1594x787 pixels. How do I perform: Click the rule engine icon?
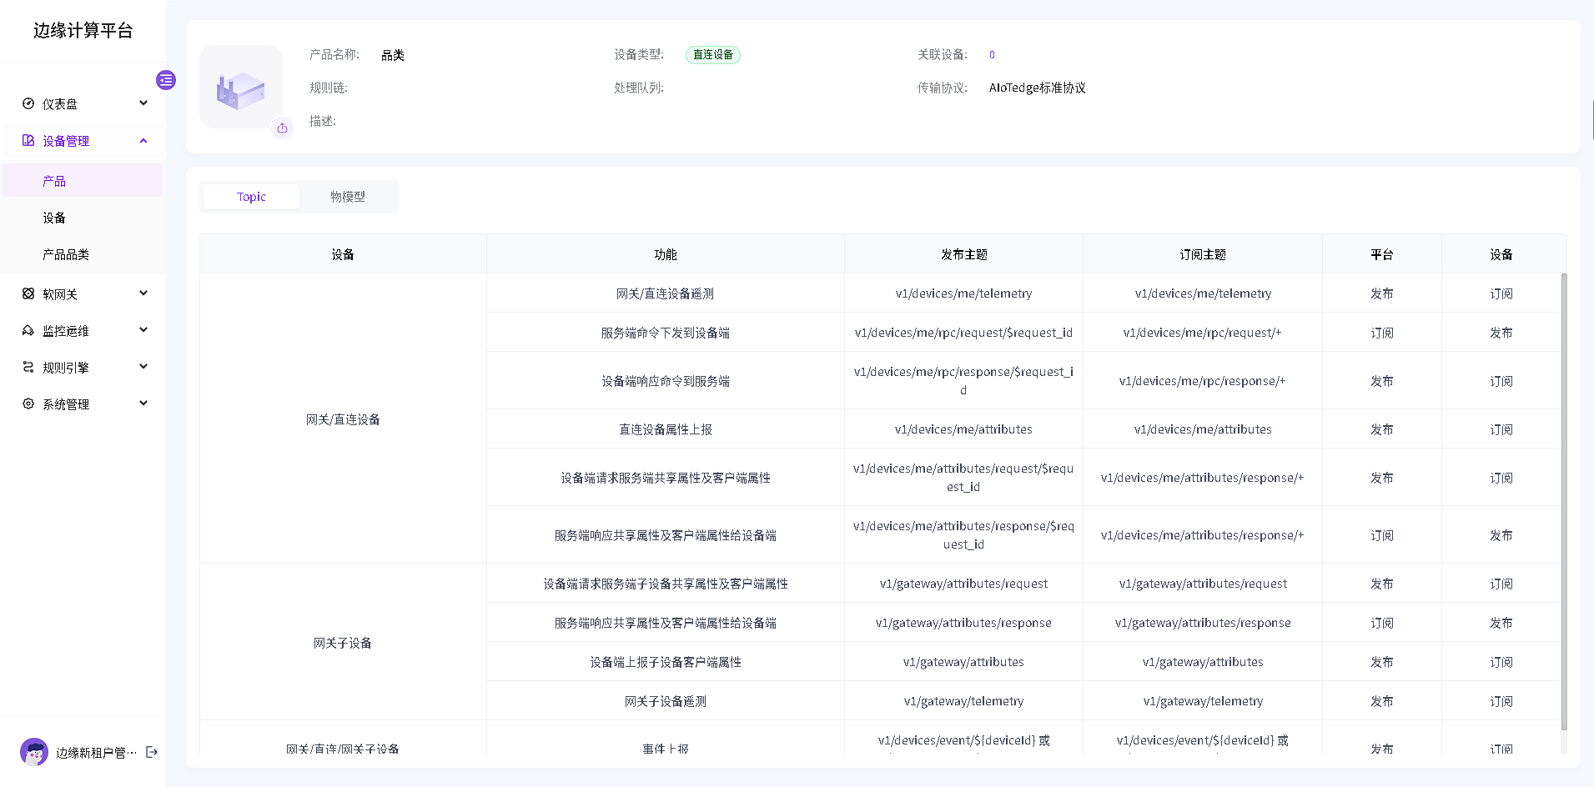pyautogui.click(x=28, y=367)
